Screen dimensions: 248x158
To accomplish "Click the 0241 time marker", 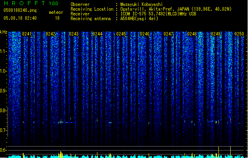I will pyautogui.click(x=27, y=34).
